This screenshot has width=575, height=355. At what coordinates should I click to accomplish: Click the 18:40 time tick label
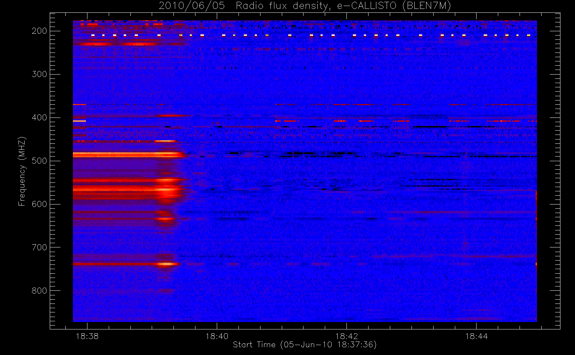(x=217, y=336)
